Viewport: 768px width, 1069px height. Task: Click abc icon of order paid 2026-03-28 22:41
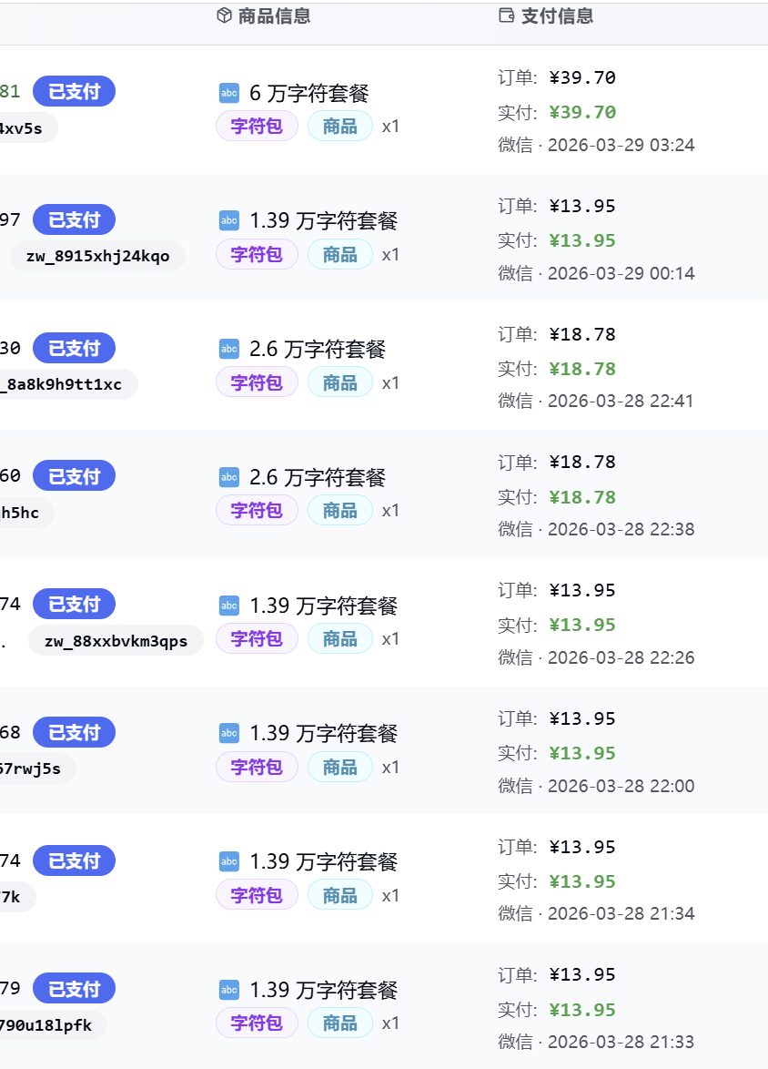coord(229,349)
